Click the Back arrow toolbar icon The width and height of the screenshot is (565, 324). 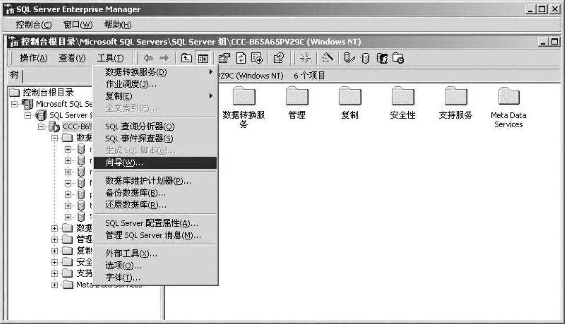pyautogui.click(x=148, y=58)
